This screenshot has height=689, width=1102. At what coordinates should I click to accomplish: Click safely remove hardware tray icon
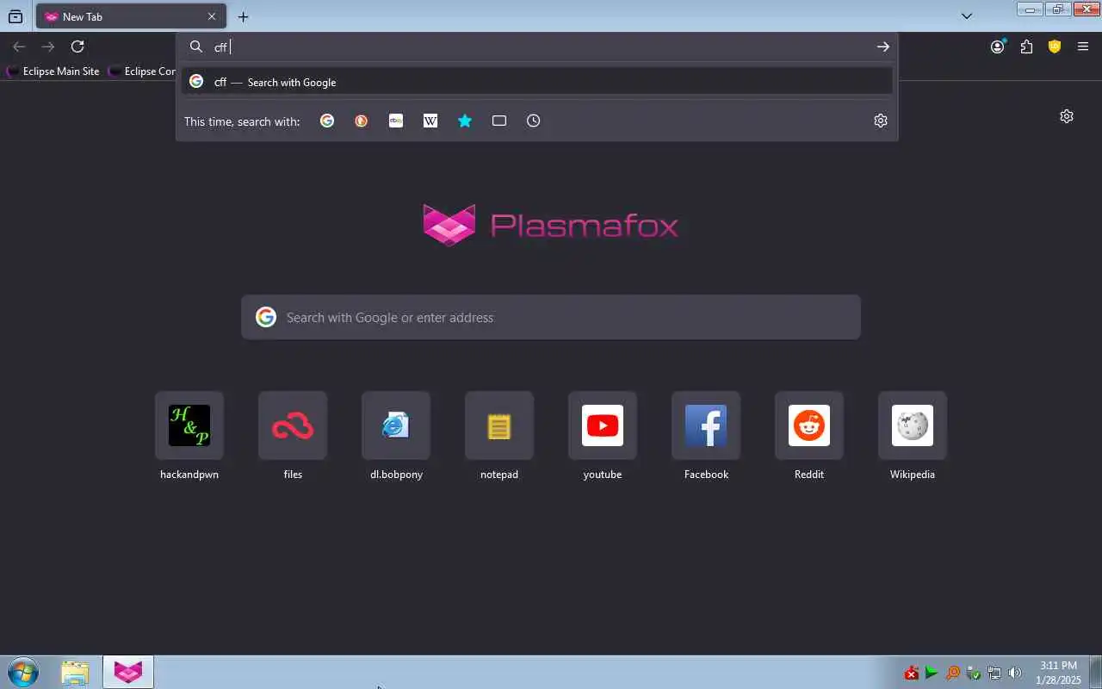tap(974, 673)
